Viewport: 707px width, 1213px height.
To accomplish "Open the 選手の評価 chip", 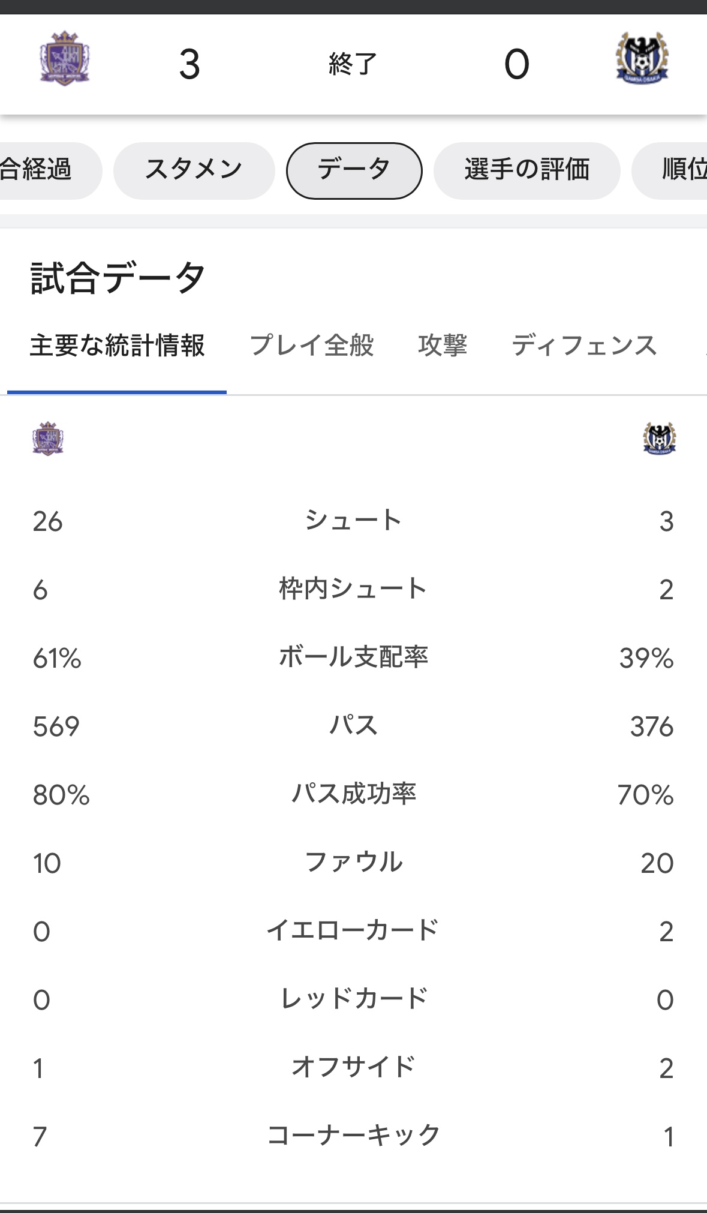I will (527, 170).
